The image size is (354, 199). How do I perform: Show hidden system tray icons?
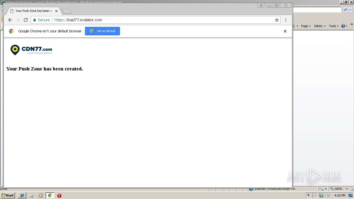pyautogui.click(x=308, y=195)
